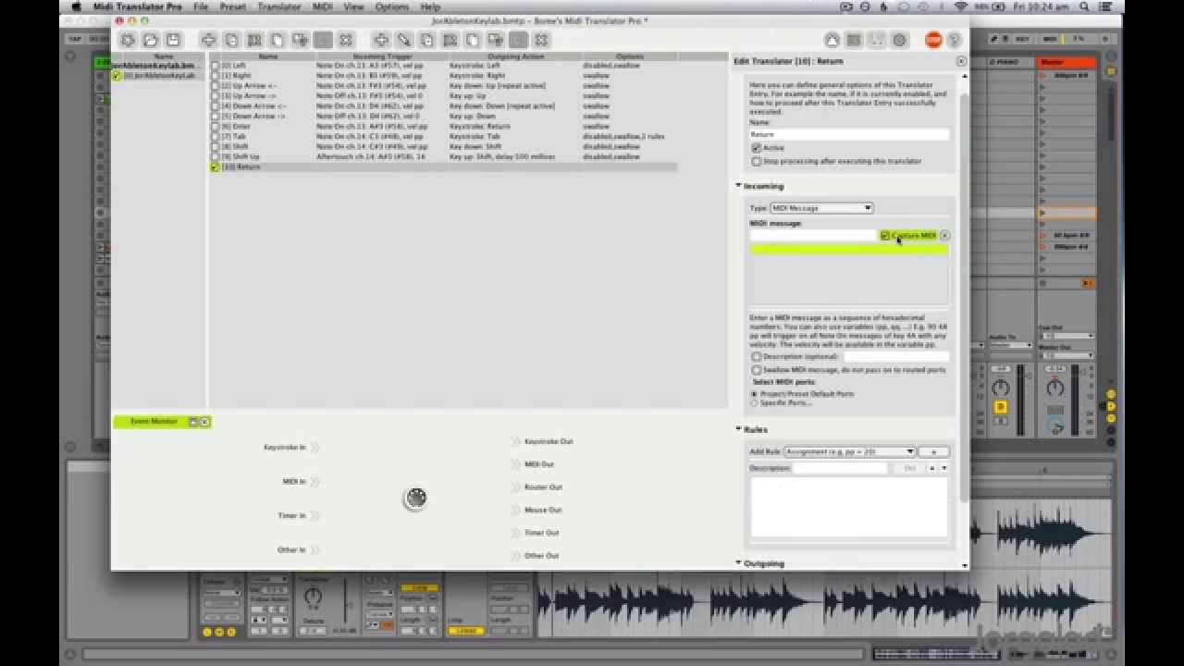1184x666 pixels.
Task: Open the Translator menu
Action: (279, 6)
